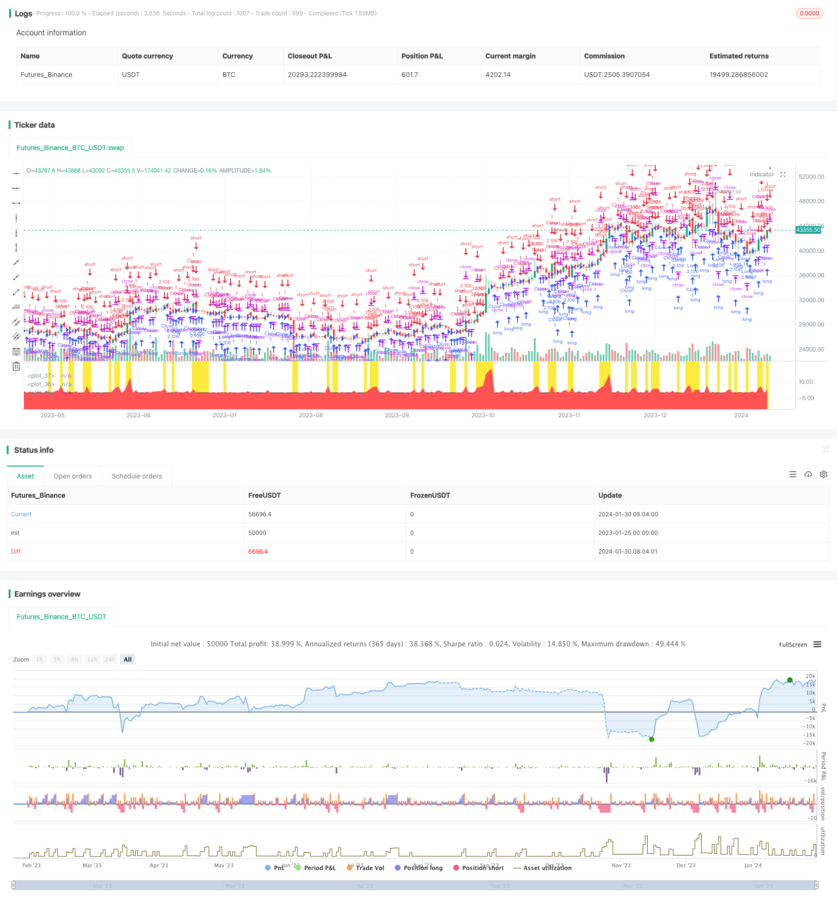Open the Status info settings gear

coord(823,475)
